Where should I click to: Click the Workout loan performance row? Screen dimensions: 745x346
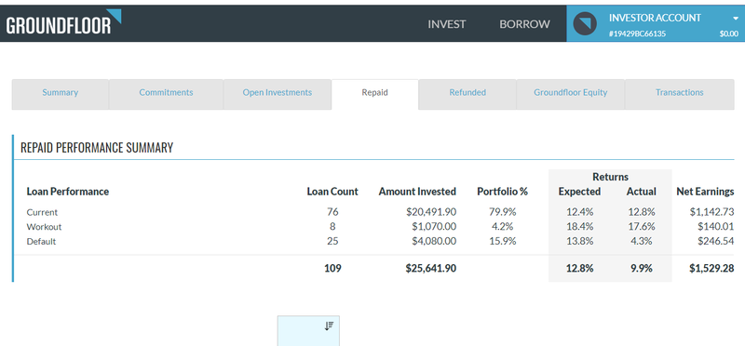click(380, 227)
